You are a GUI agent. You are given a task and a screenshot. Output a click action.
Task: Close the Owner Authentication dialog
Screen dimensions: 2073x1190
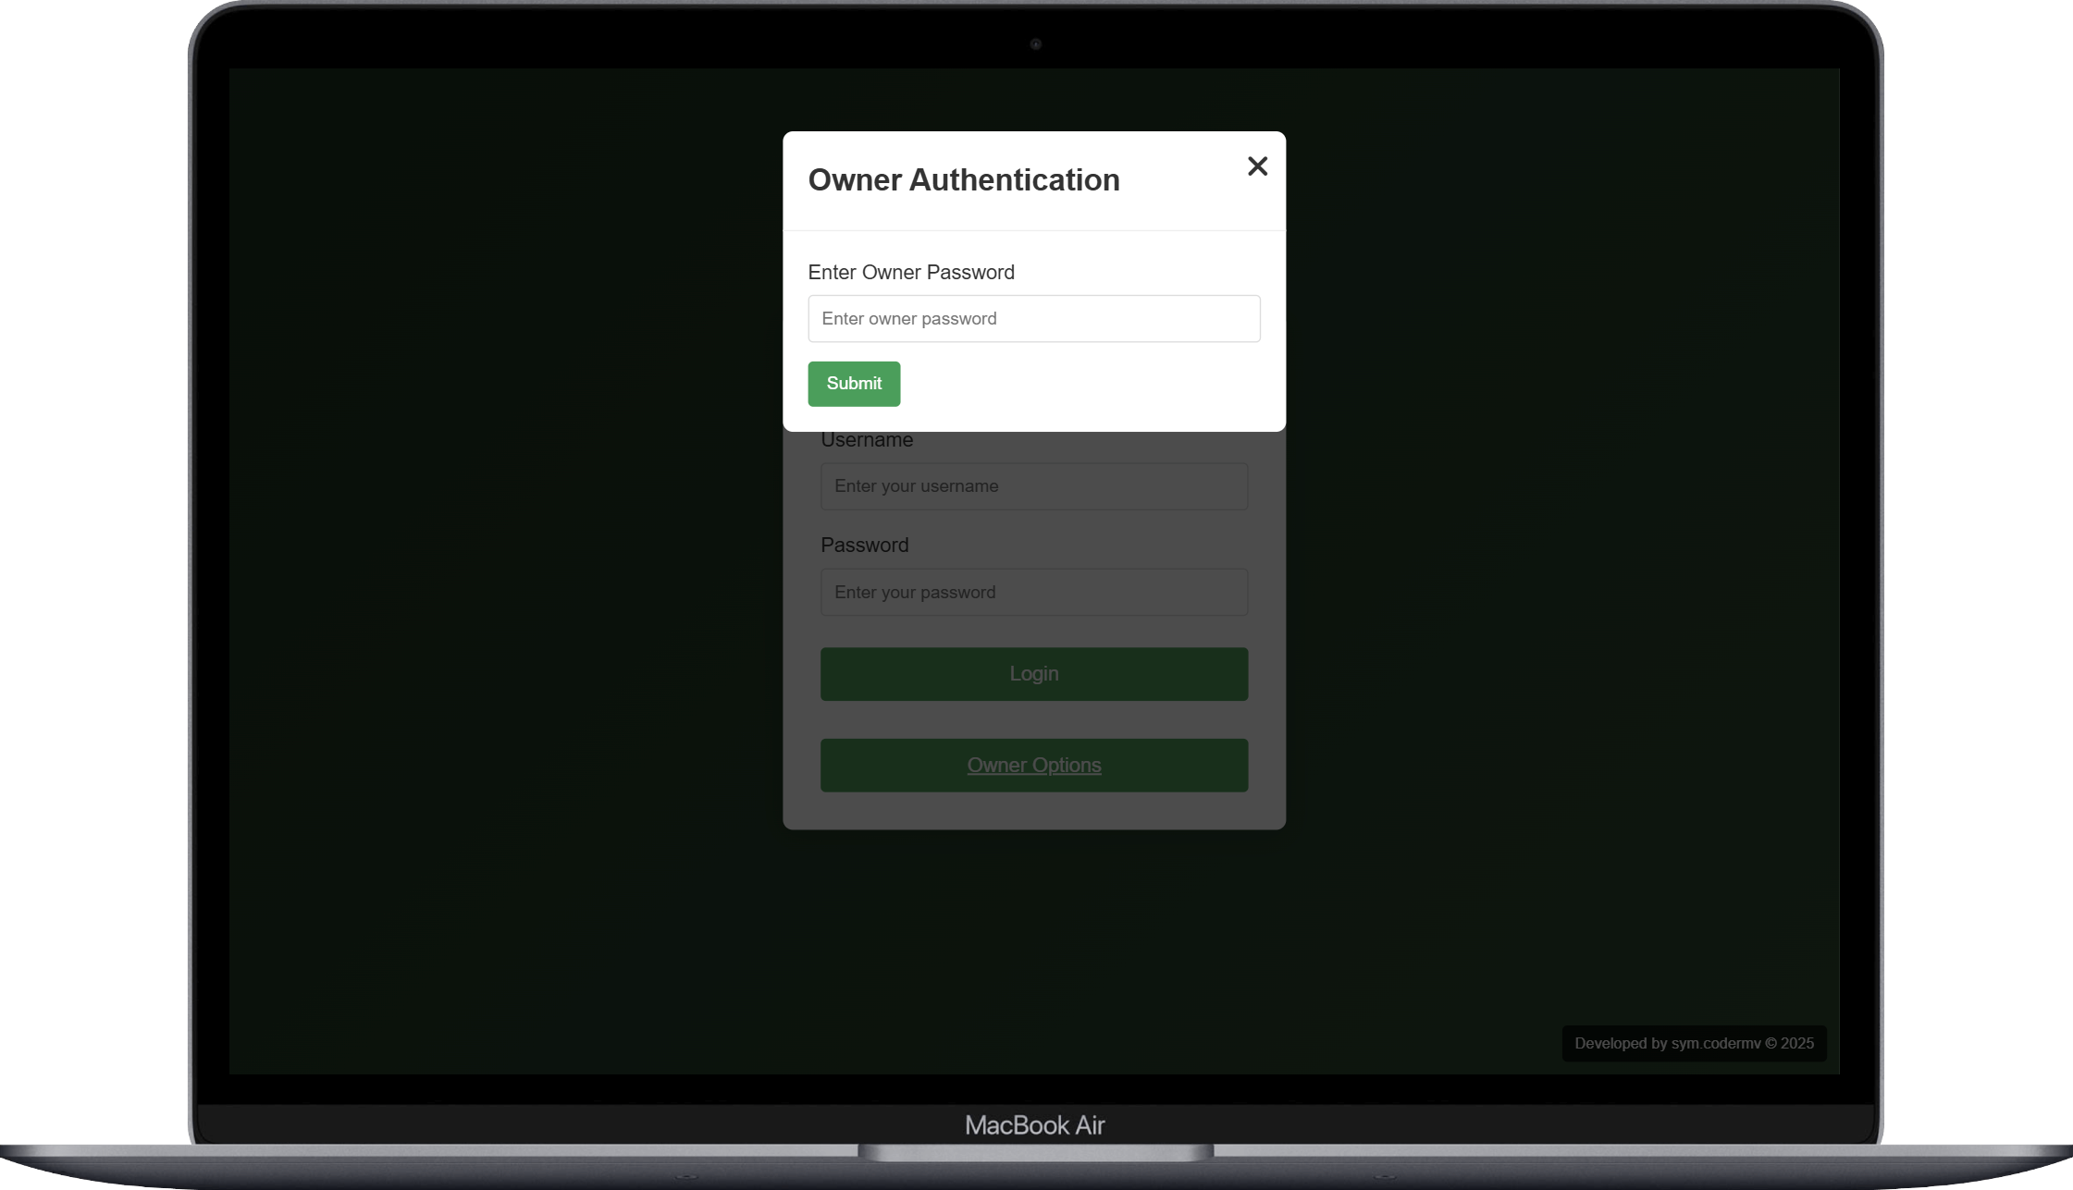pos(1257,166)
